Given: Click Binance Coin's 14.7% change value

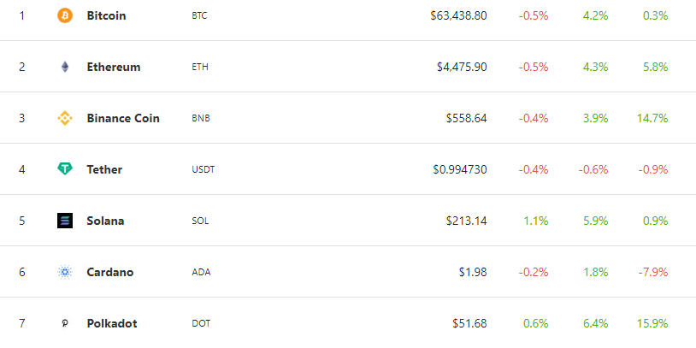Looking at the screenshot, I should (x=651, y=118).
